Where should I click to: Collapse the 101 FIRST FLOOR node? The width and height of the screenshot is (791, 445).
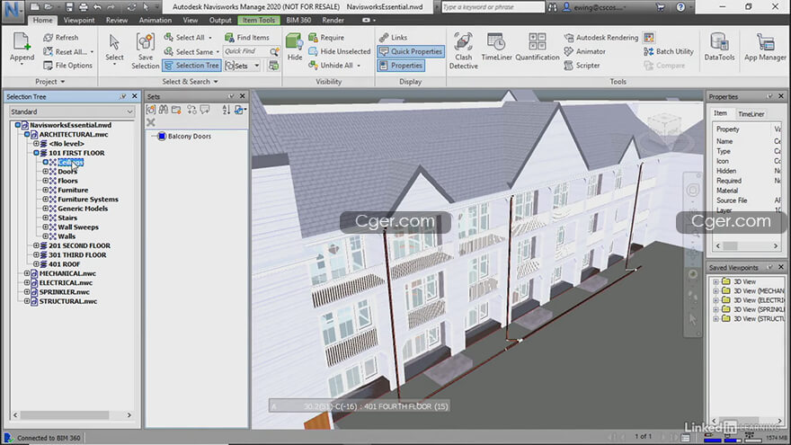(36, 153)
